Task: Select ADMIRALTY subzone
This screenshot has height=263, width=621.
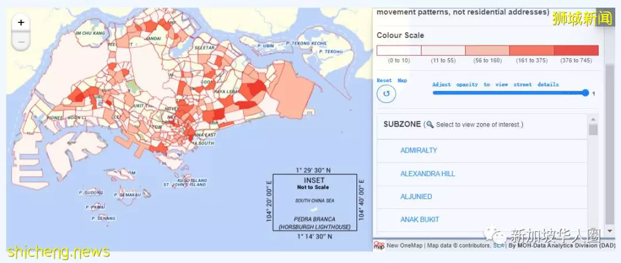Action: (x=419, y=150)
